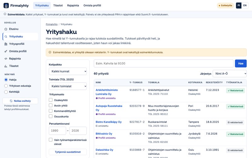
Task: Click Nollaa esittely button
Action: click(x=20, y=101)
